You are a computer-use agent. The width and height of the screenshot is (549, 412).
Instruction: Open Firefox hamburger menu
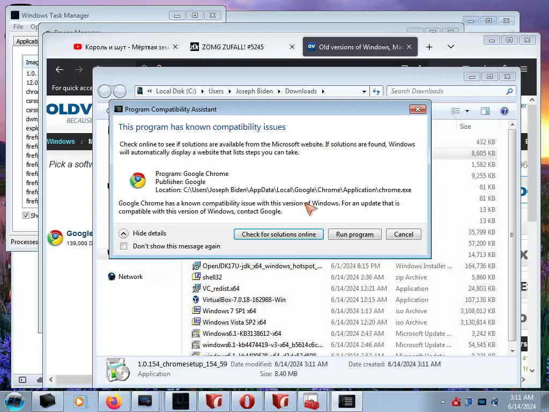tap(524, 69)
